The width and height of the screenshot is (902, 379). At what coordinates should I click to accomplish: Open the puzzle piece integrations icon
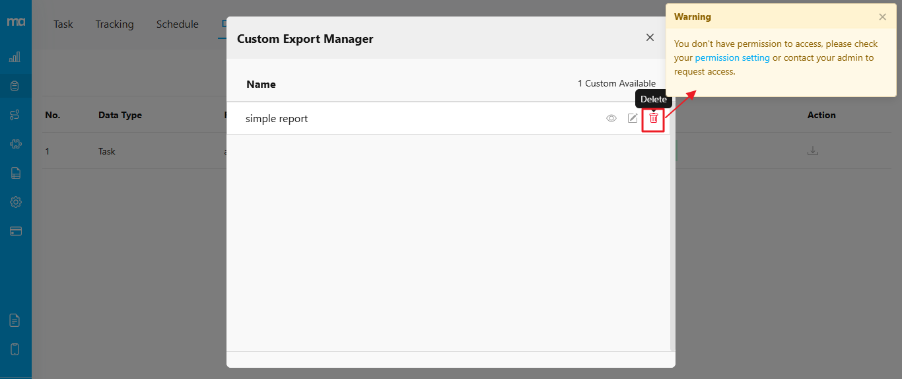[x=15, y=144]
